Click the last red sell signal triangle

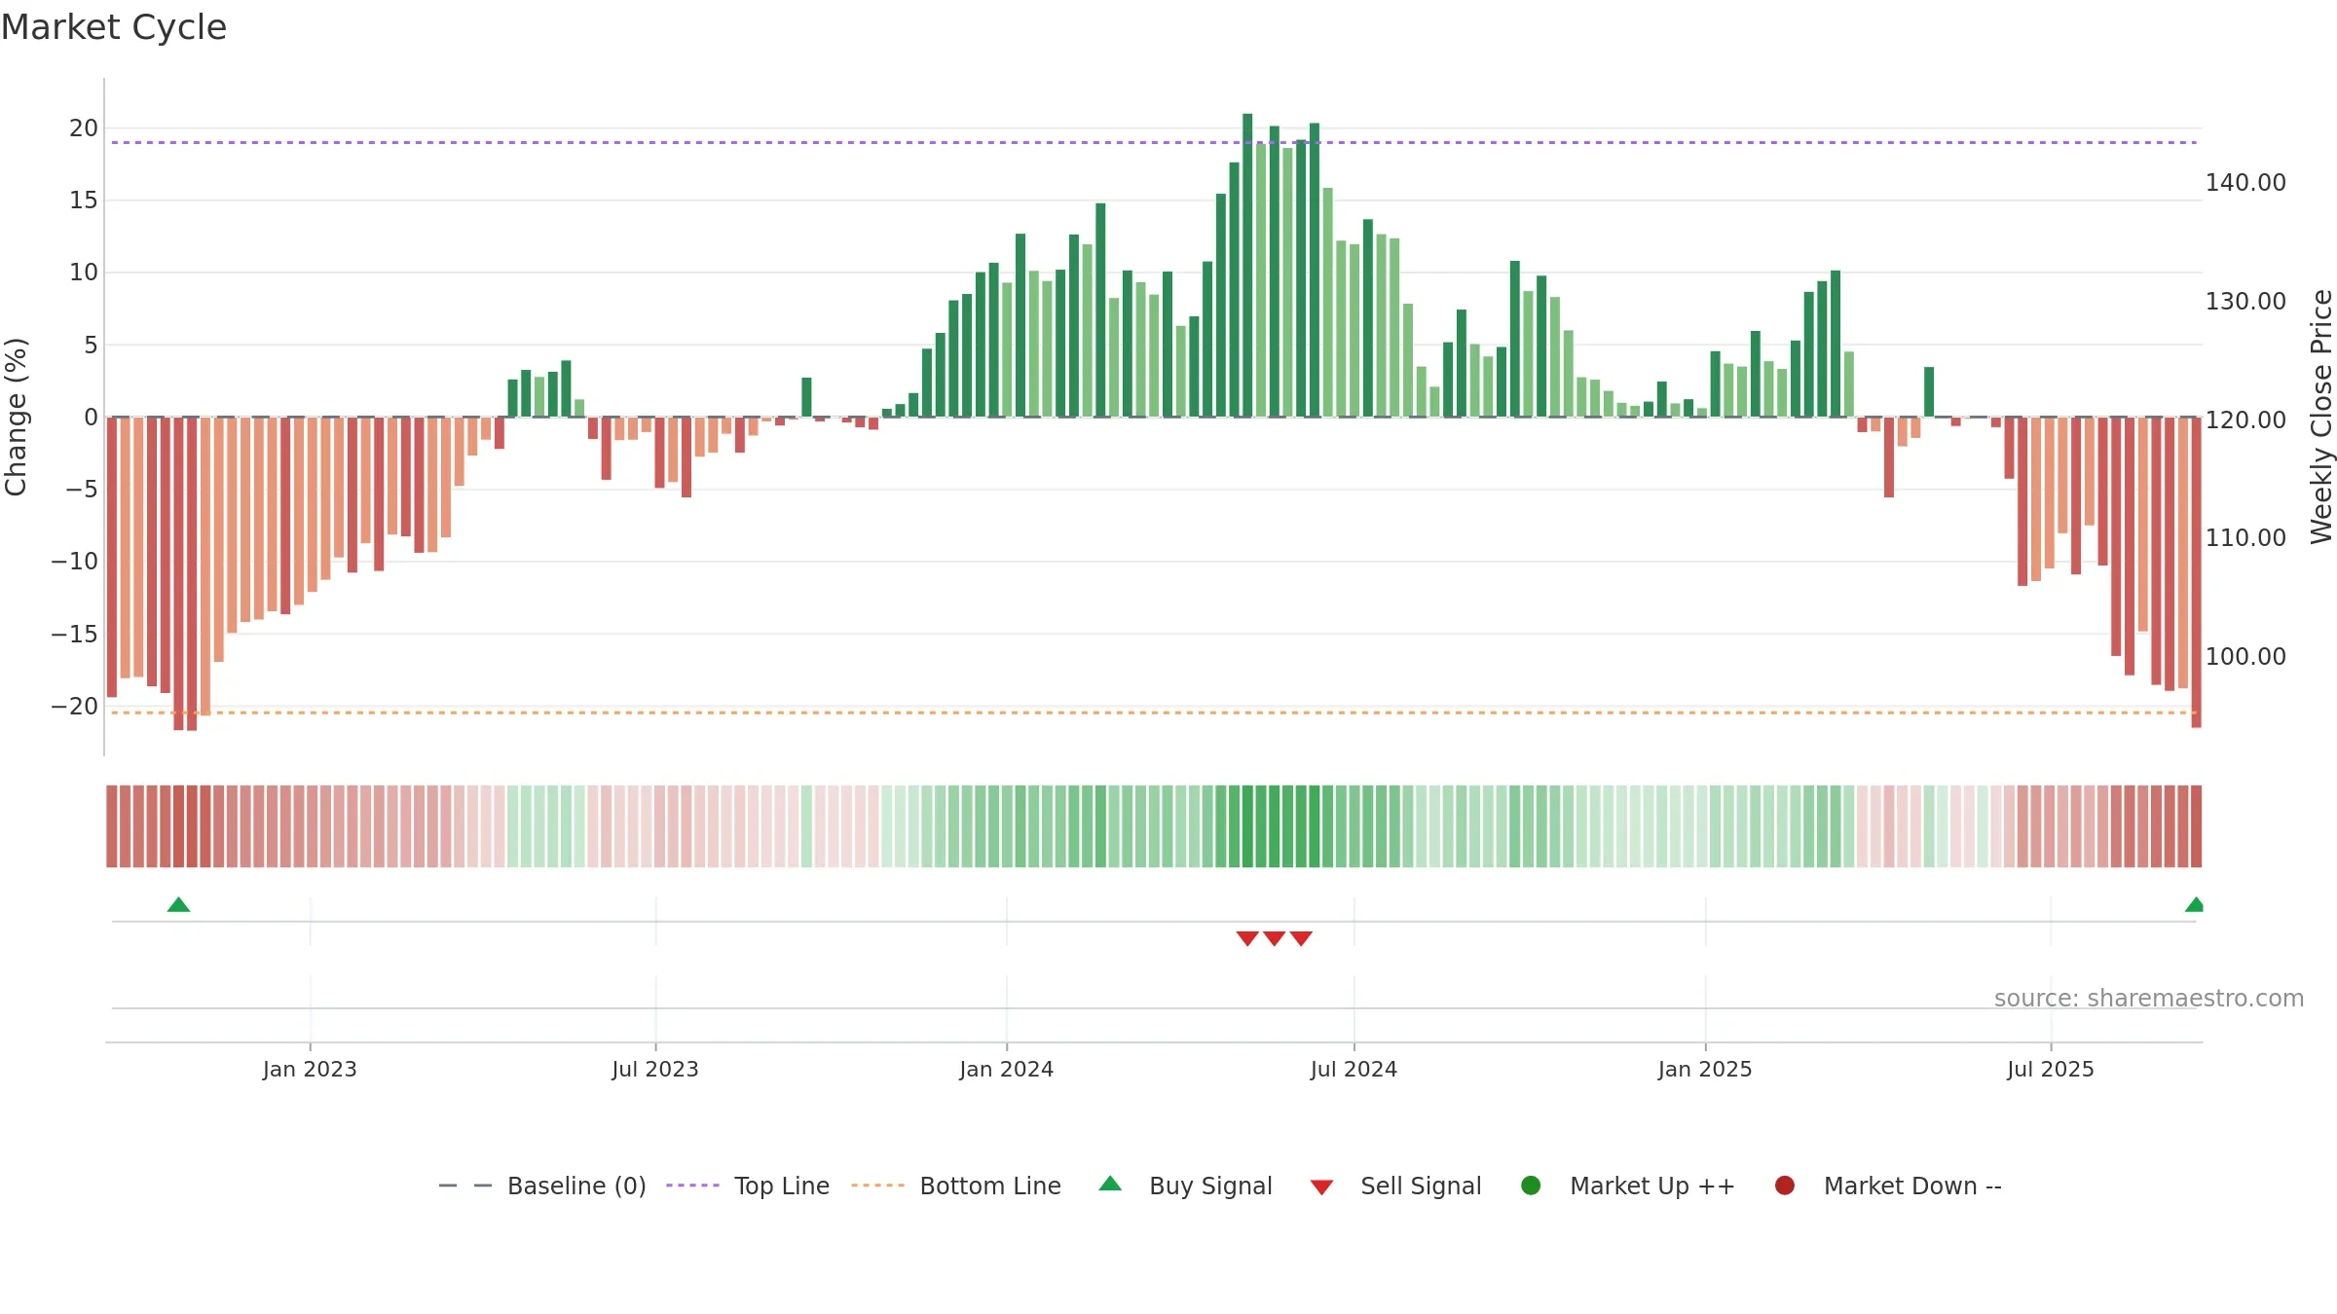click(1302, 938)
